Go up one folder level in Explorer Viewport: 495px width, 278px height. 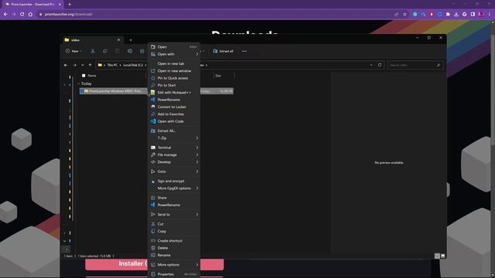tap(90, 65)
